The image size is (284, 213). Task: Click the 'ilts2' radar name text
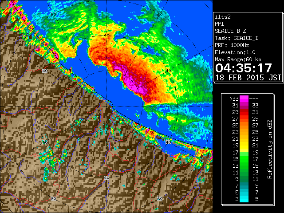(223, 17)
